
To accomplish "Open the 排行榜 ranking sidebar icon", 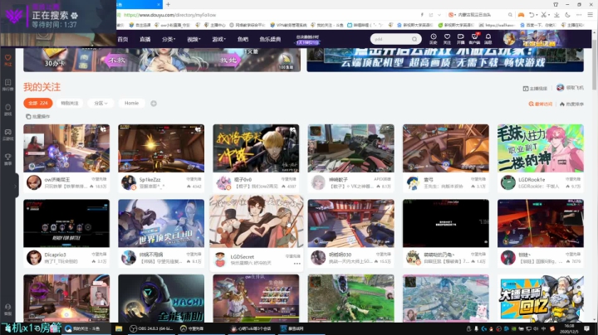I will click(x=7, y=85).
